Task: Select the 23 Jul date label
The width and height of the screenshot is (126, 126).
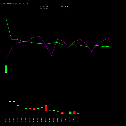Action: [x=5, y=120]
